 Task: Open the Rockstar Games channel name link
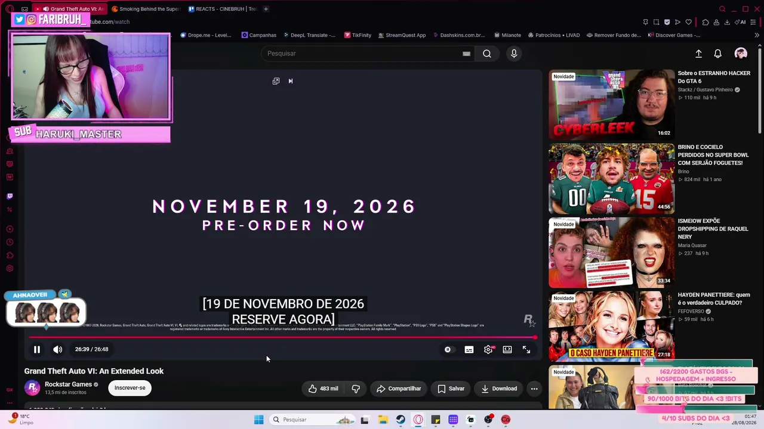coord(68,384)
